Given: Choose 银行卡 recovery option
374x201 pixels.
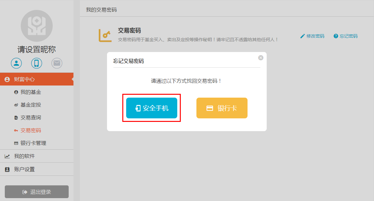Looking at the screenshot, I should tap(222, 108).
